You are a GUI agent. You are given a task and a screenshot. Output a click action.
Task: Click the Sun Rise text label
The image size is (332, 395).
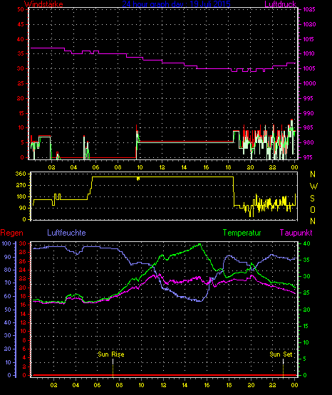point(111,354)
